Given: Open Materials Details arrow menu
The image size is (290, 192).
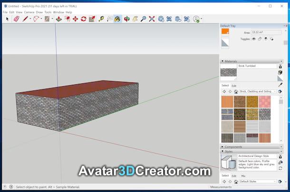Looking at the screenshot, I should point(280,91).
